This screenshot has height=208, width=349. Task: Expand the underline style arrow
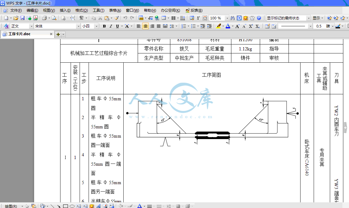[x=122, y=26]
